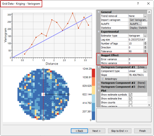Click the top handle of variogram map

coord(43,69)
